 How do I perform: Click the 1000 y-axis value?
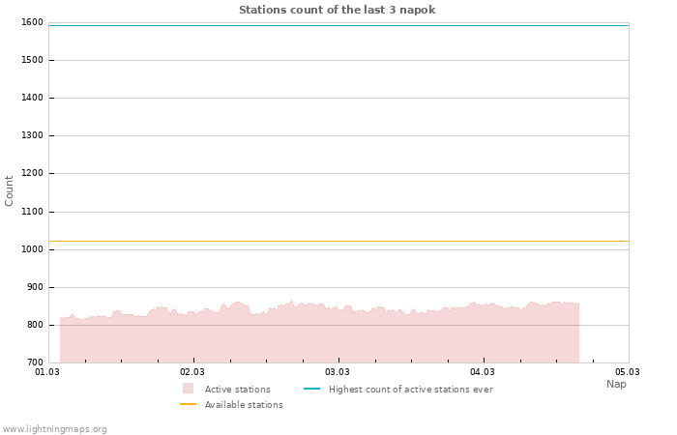click(x=31, y=249)
